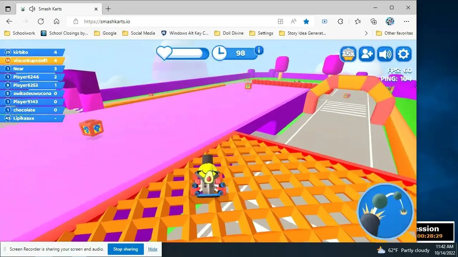Select Lipikaaxx leaderboard row
458x257 pixels.
coord(33,118)
